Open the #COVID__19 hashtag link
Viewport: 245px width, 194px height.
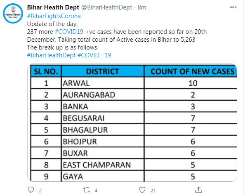click(94, 55)
